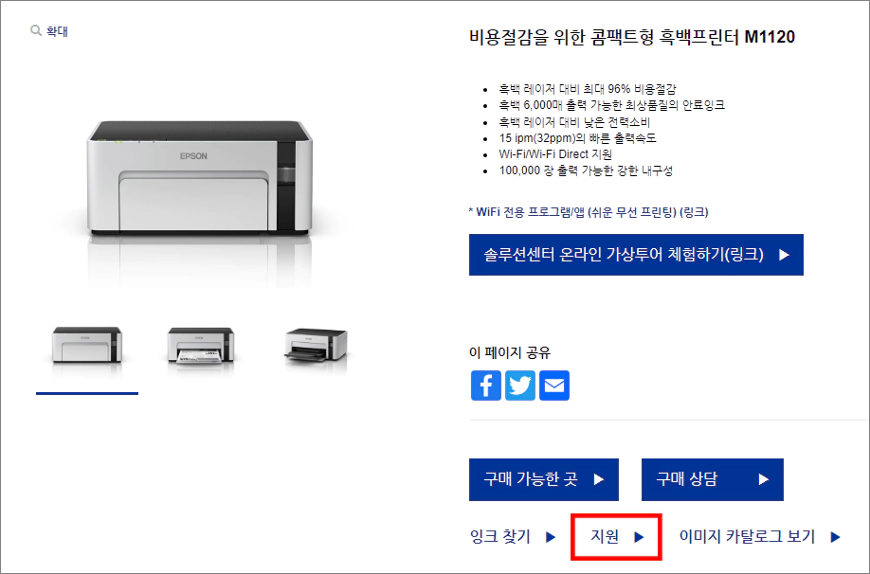Open 솔루션센터 온라인 가상투어 체험하기 button
Screen dimensions: 870x574
(x=636, y=255)
